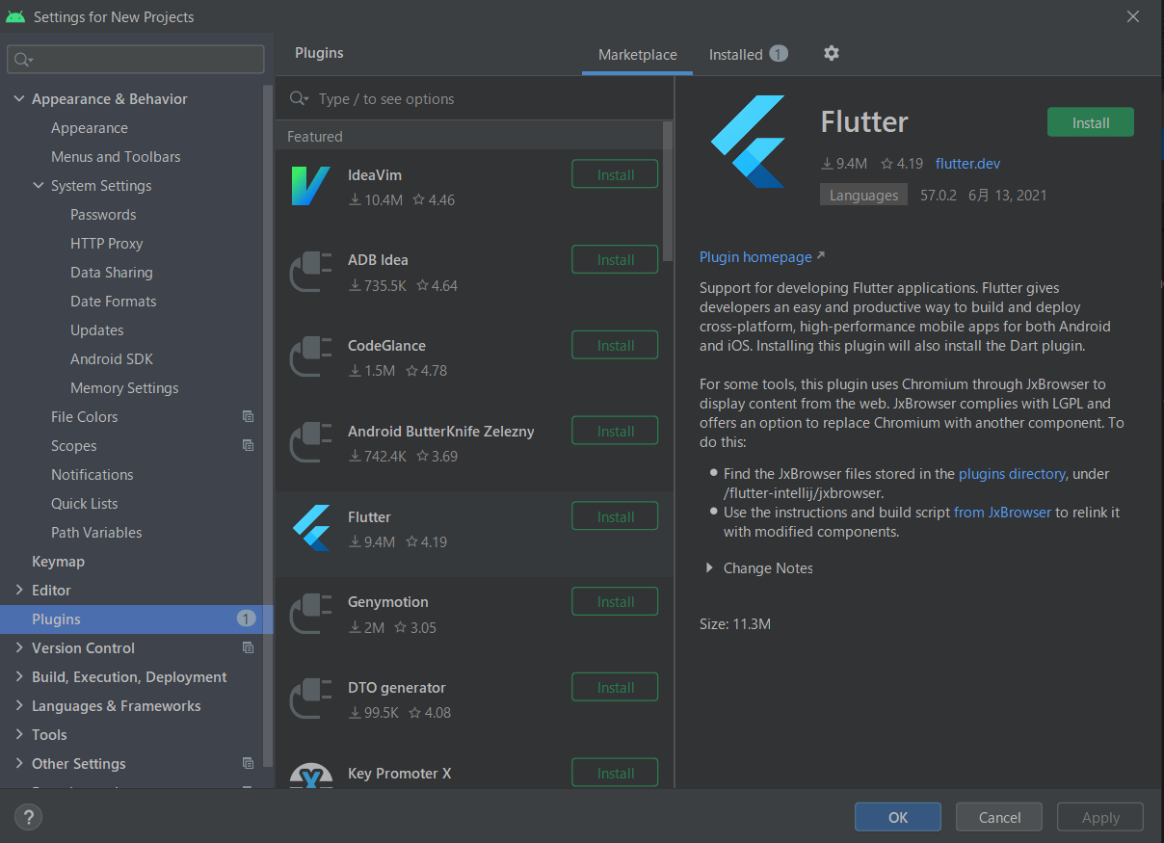Image resolution: width=1164 pixels, height=843 pixels.
Task: Open the Memory Settings page
Action: pos(124,388)
